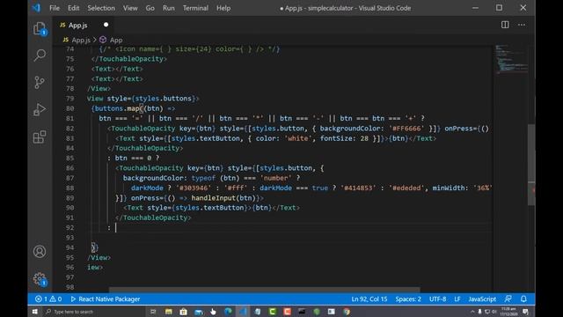Click Ln 92, Col 15 in status bar
The width and height of the screenshot is (563, 317).
coord(369,299)
